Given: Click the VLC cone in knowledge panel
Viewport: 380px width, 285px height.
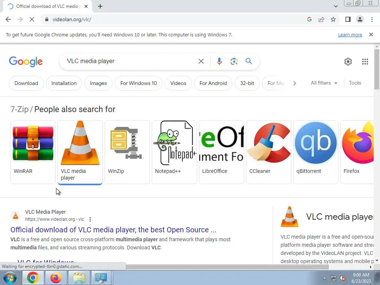Looking at the screenshot, I should coord(289,217).
